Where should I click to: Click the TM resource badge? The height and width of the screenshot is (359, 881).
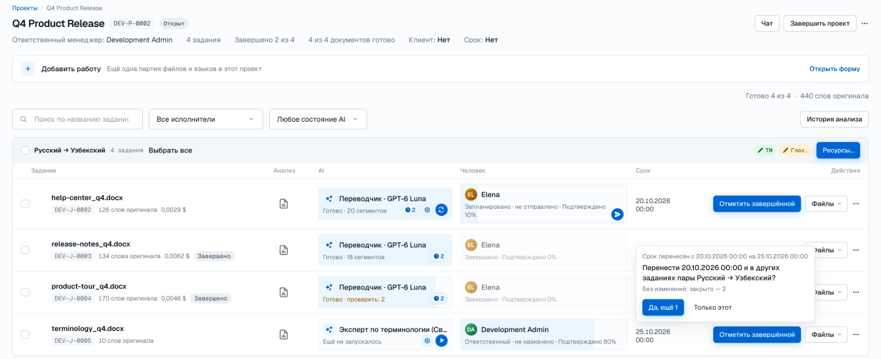pyautogui.click(x=765, y=150)
